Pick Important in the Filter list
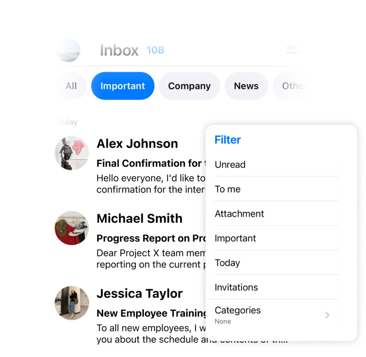The width and height of the screenshot is (366, 357). (277, 238)
